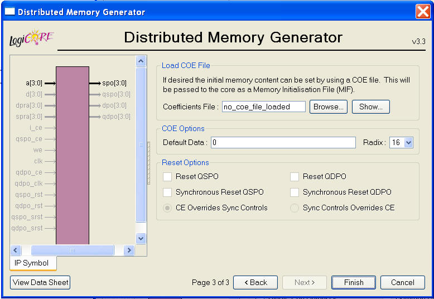Click the qspo_srst port label
This screenshot has width=434, height=299.
click(27, 217)
